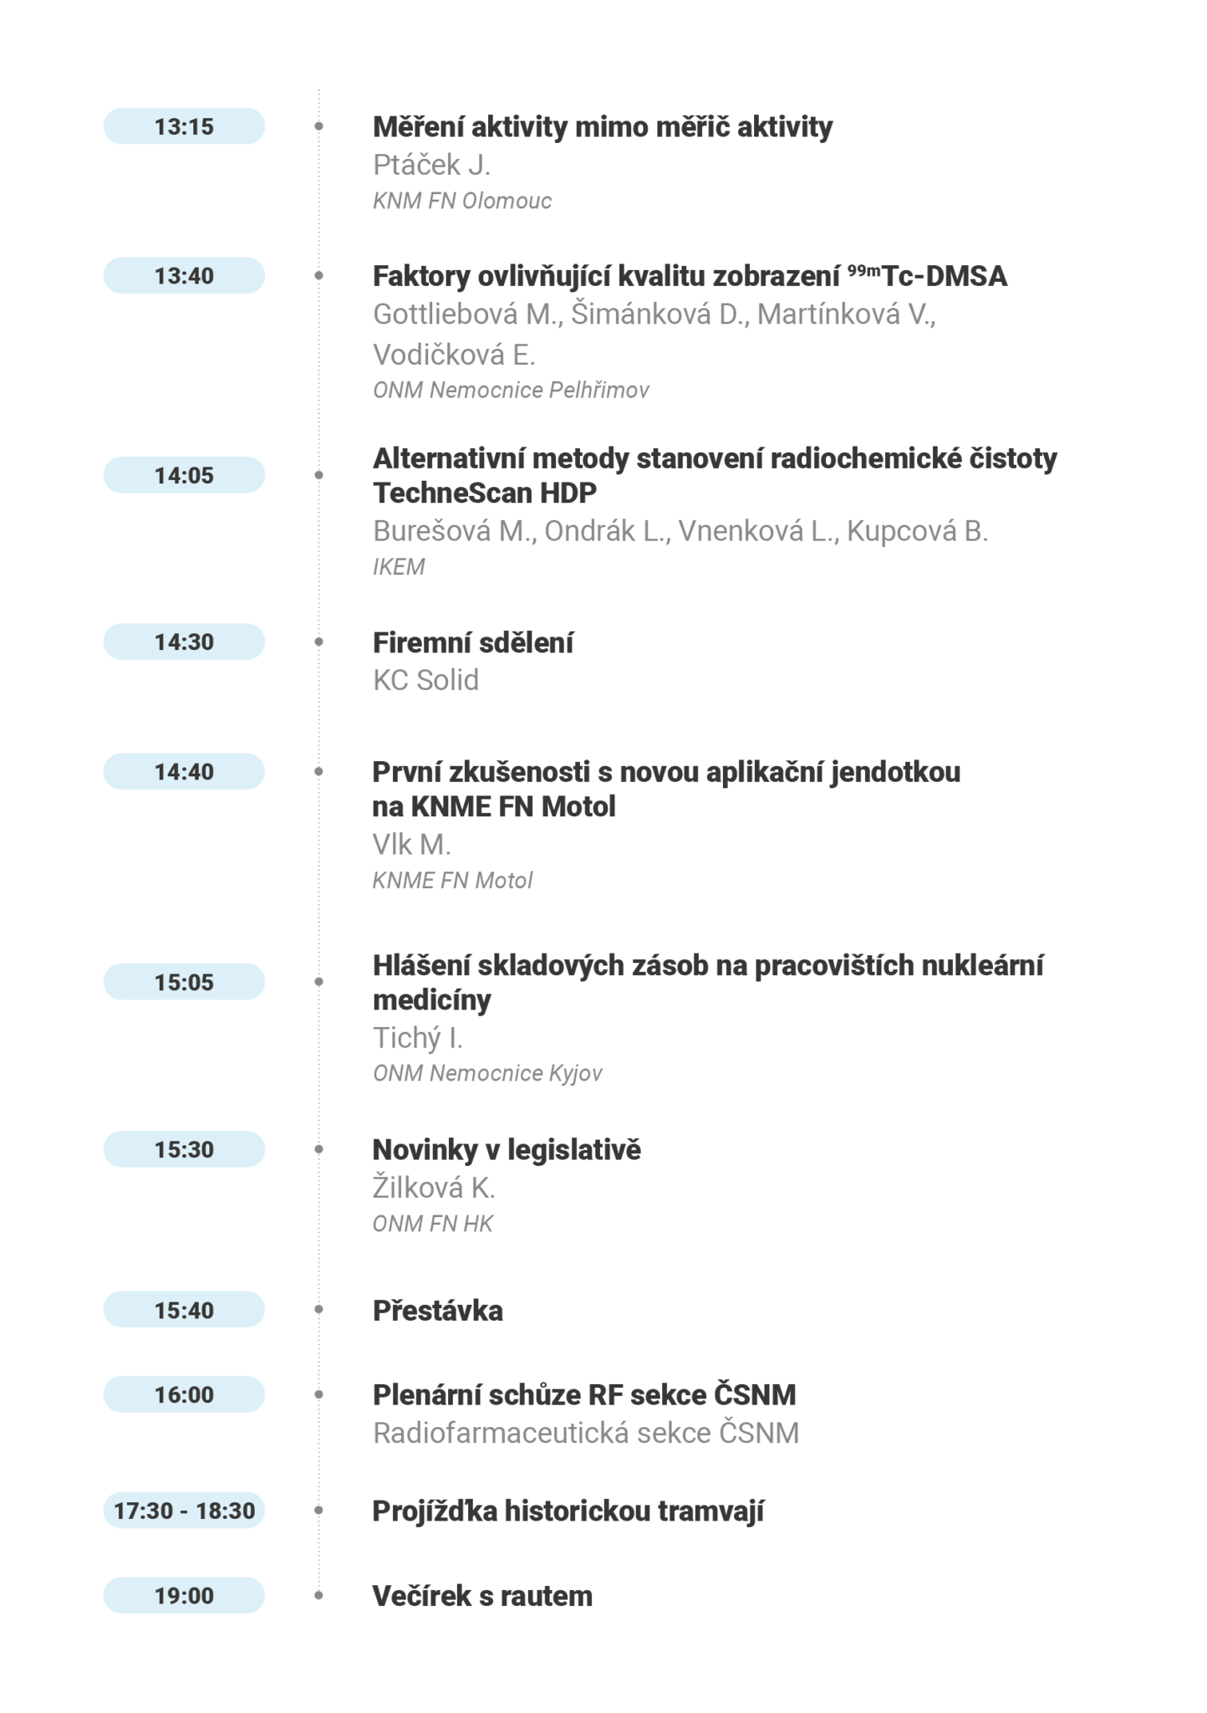
Task: Open 'Plenární schůze RF sekce ČSNM' item
Action: point(583,1394)
